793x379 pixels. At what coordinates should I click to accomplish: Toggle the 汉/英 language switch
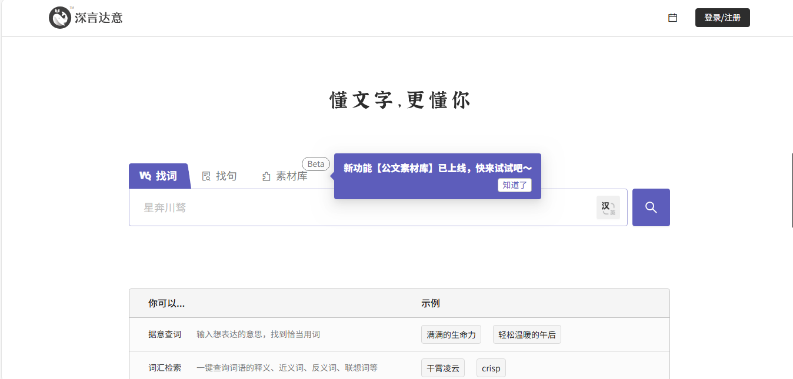pos(608,207)
